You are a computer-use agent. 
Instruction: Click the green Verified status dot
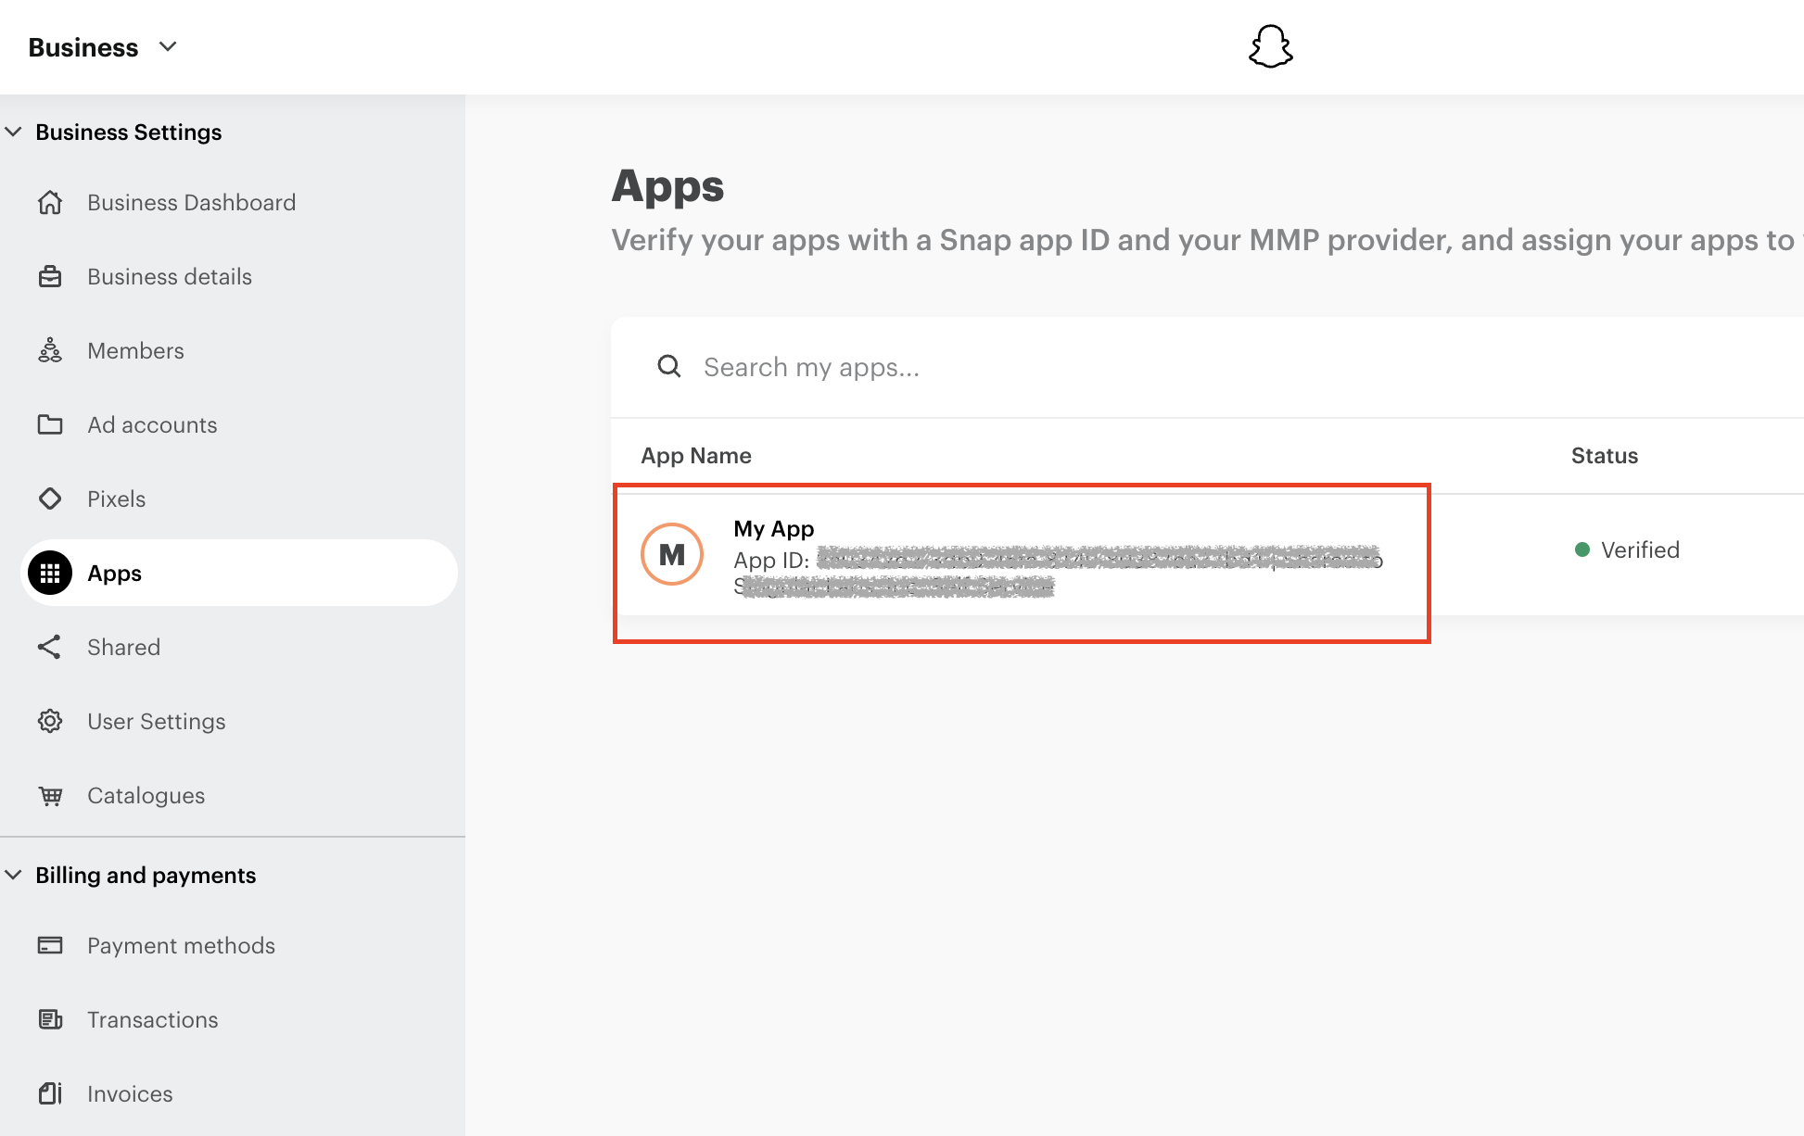click(x=1582, y=549)
